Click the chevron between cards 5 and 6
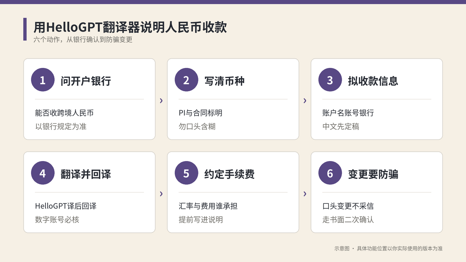466x262 pixels. pos(305,194)
